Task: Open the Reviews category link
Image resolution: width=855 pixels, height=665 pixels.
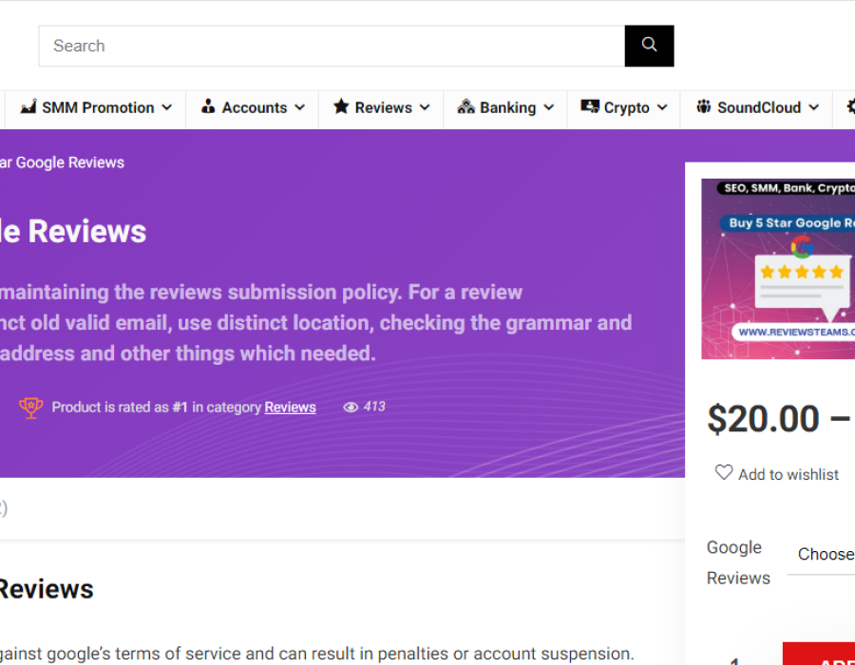Action: point(290,408)
